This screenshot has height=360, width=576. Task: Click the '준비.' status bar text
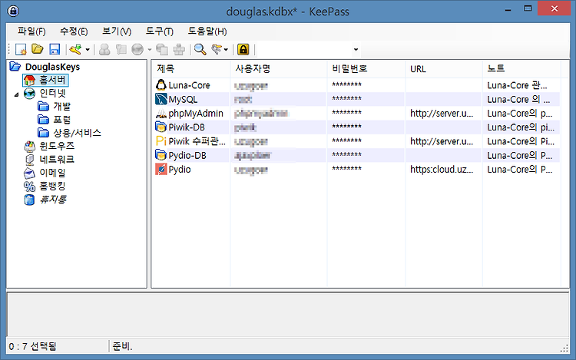click(122, 346)
